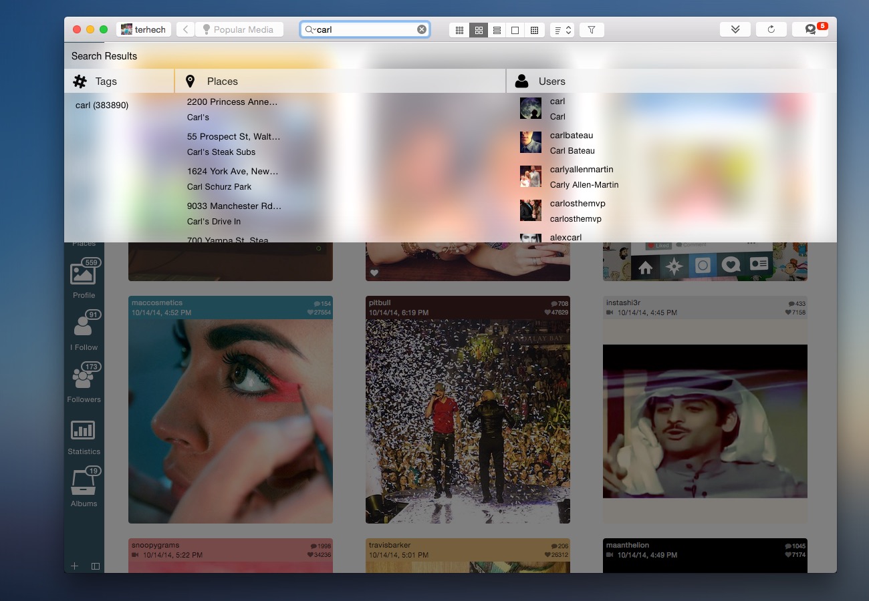Click the 1045 comments count on maanthelion
This screenshot has width=869, height=601.
pos(795,546)
